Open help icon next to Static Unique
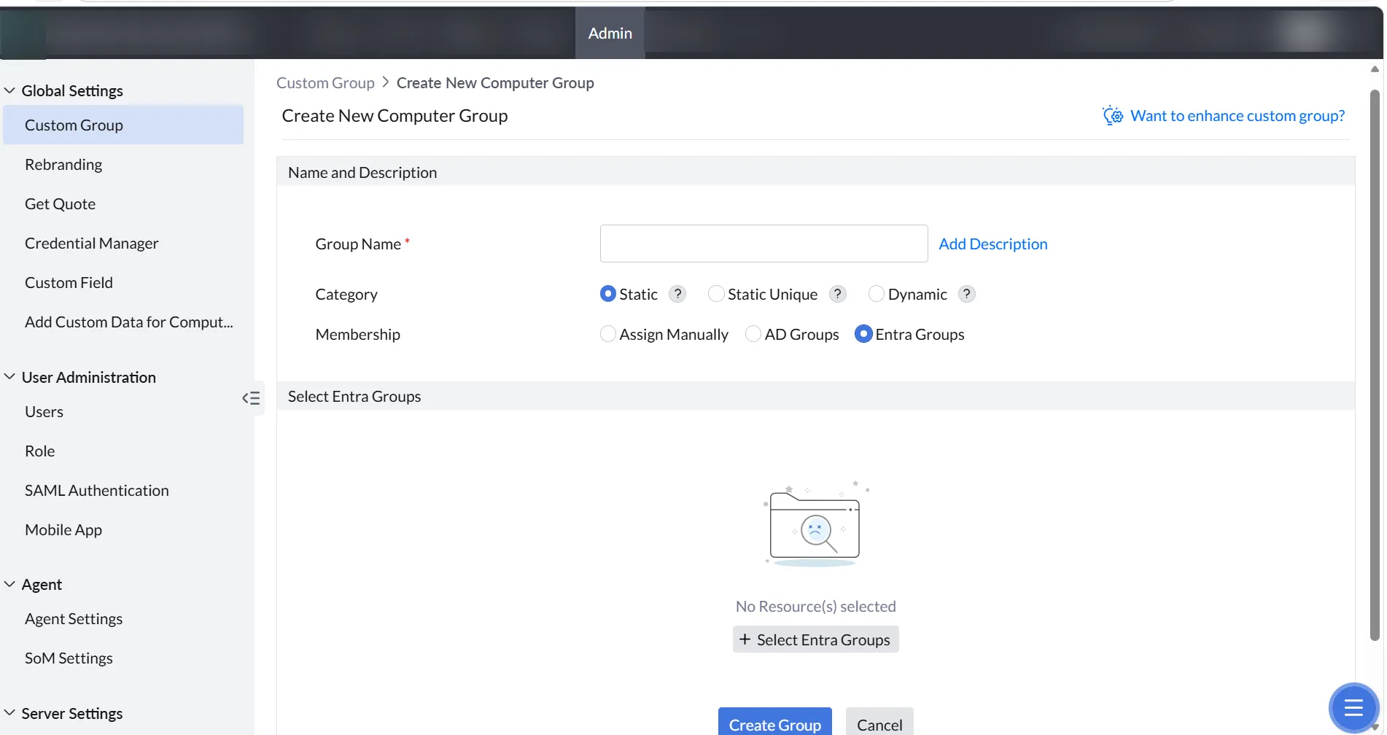1387x735 pixels. coord(838,294)
